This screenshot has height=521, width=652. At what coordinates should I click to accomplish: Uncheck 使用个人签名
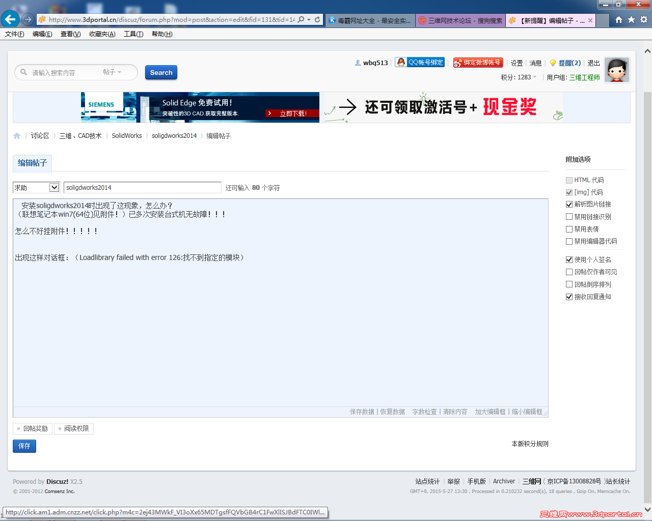coord(569,259)
